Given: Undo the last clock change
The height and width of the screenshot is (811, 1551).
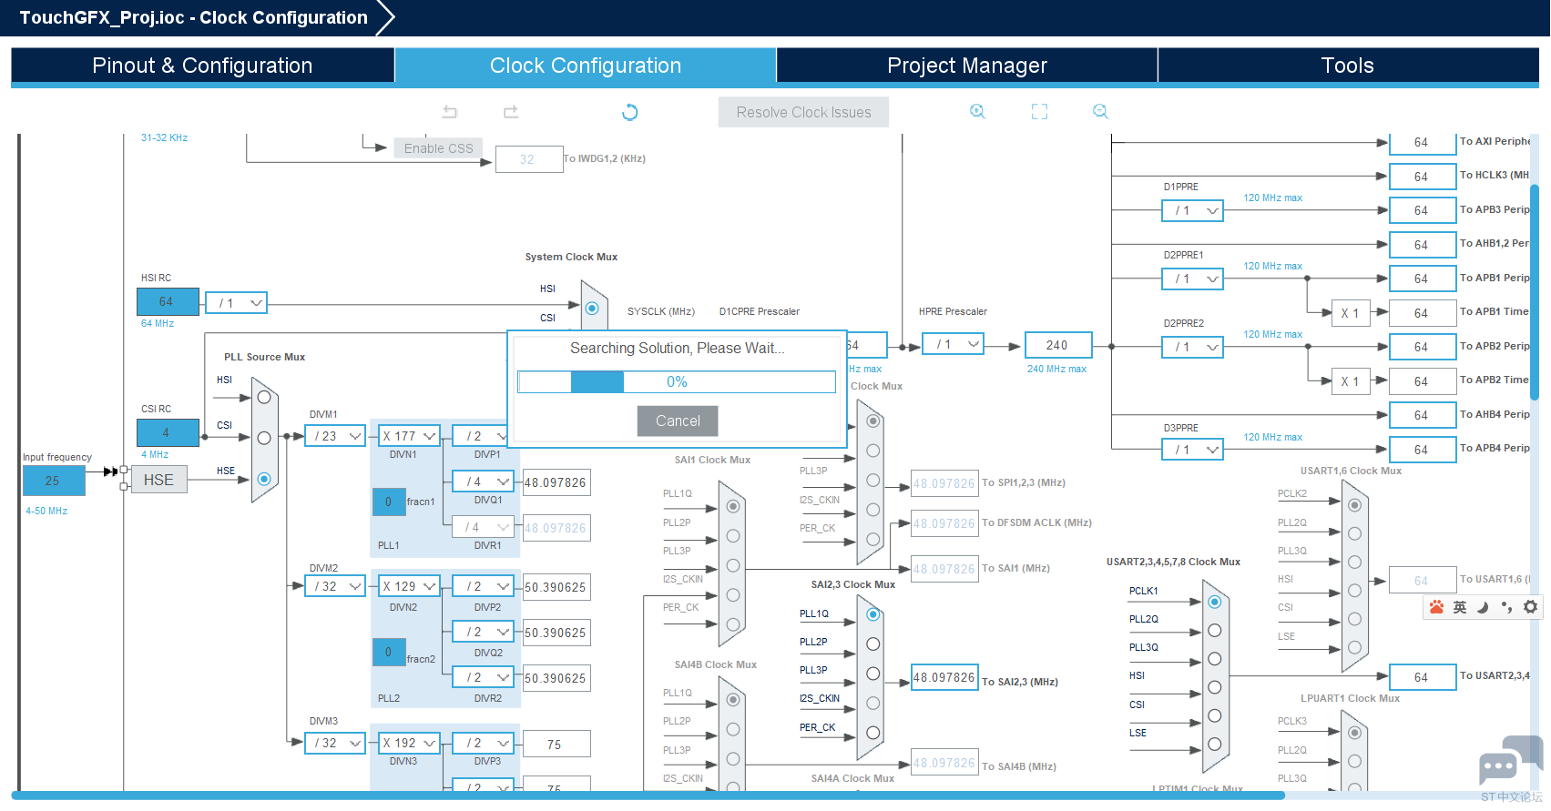Looking at the screenshot, I should point(449,112).
